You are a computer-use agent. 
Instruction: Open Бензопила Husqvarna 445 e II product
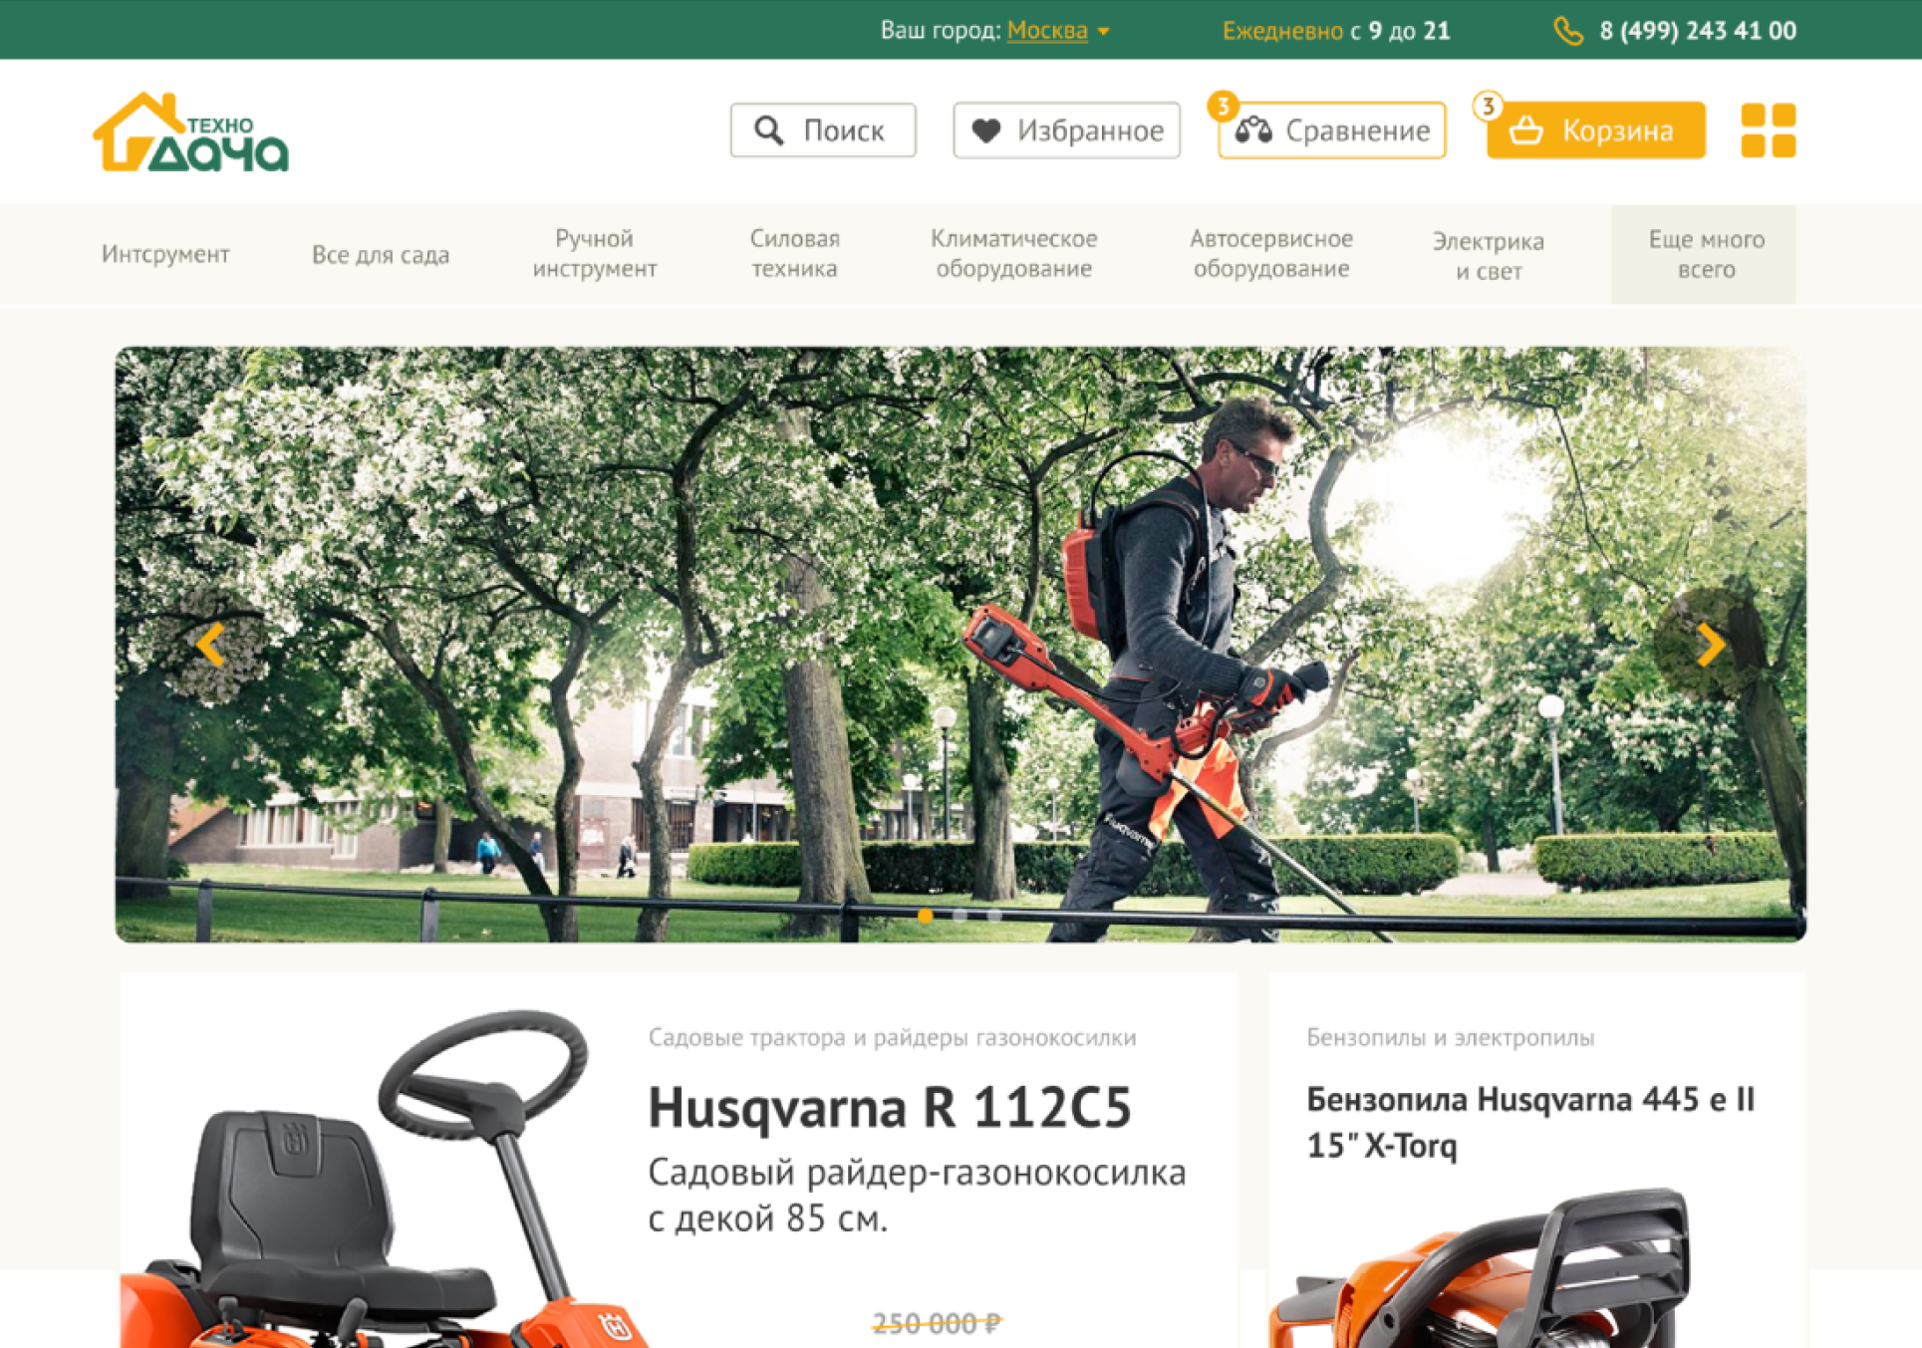1530,1122
